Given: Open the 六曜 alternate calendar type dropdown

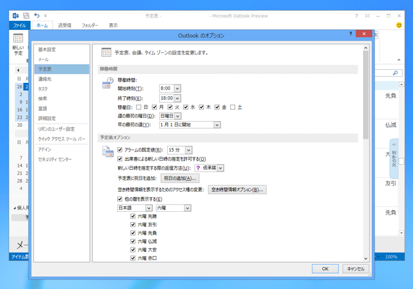Looking at the screenshot, I should click(187, 208).
